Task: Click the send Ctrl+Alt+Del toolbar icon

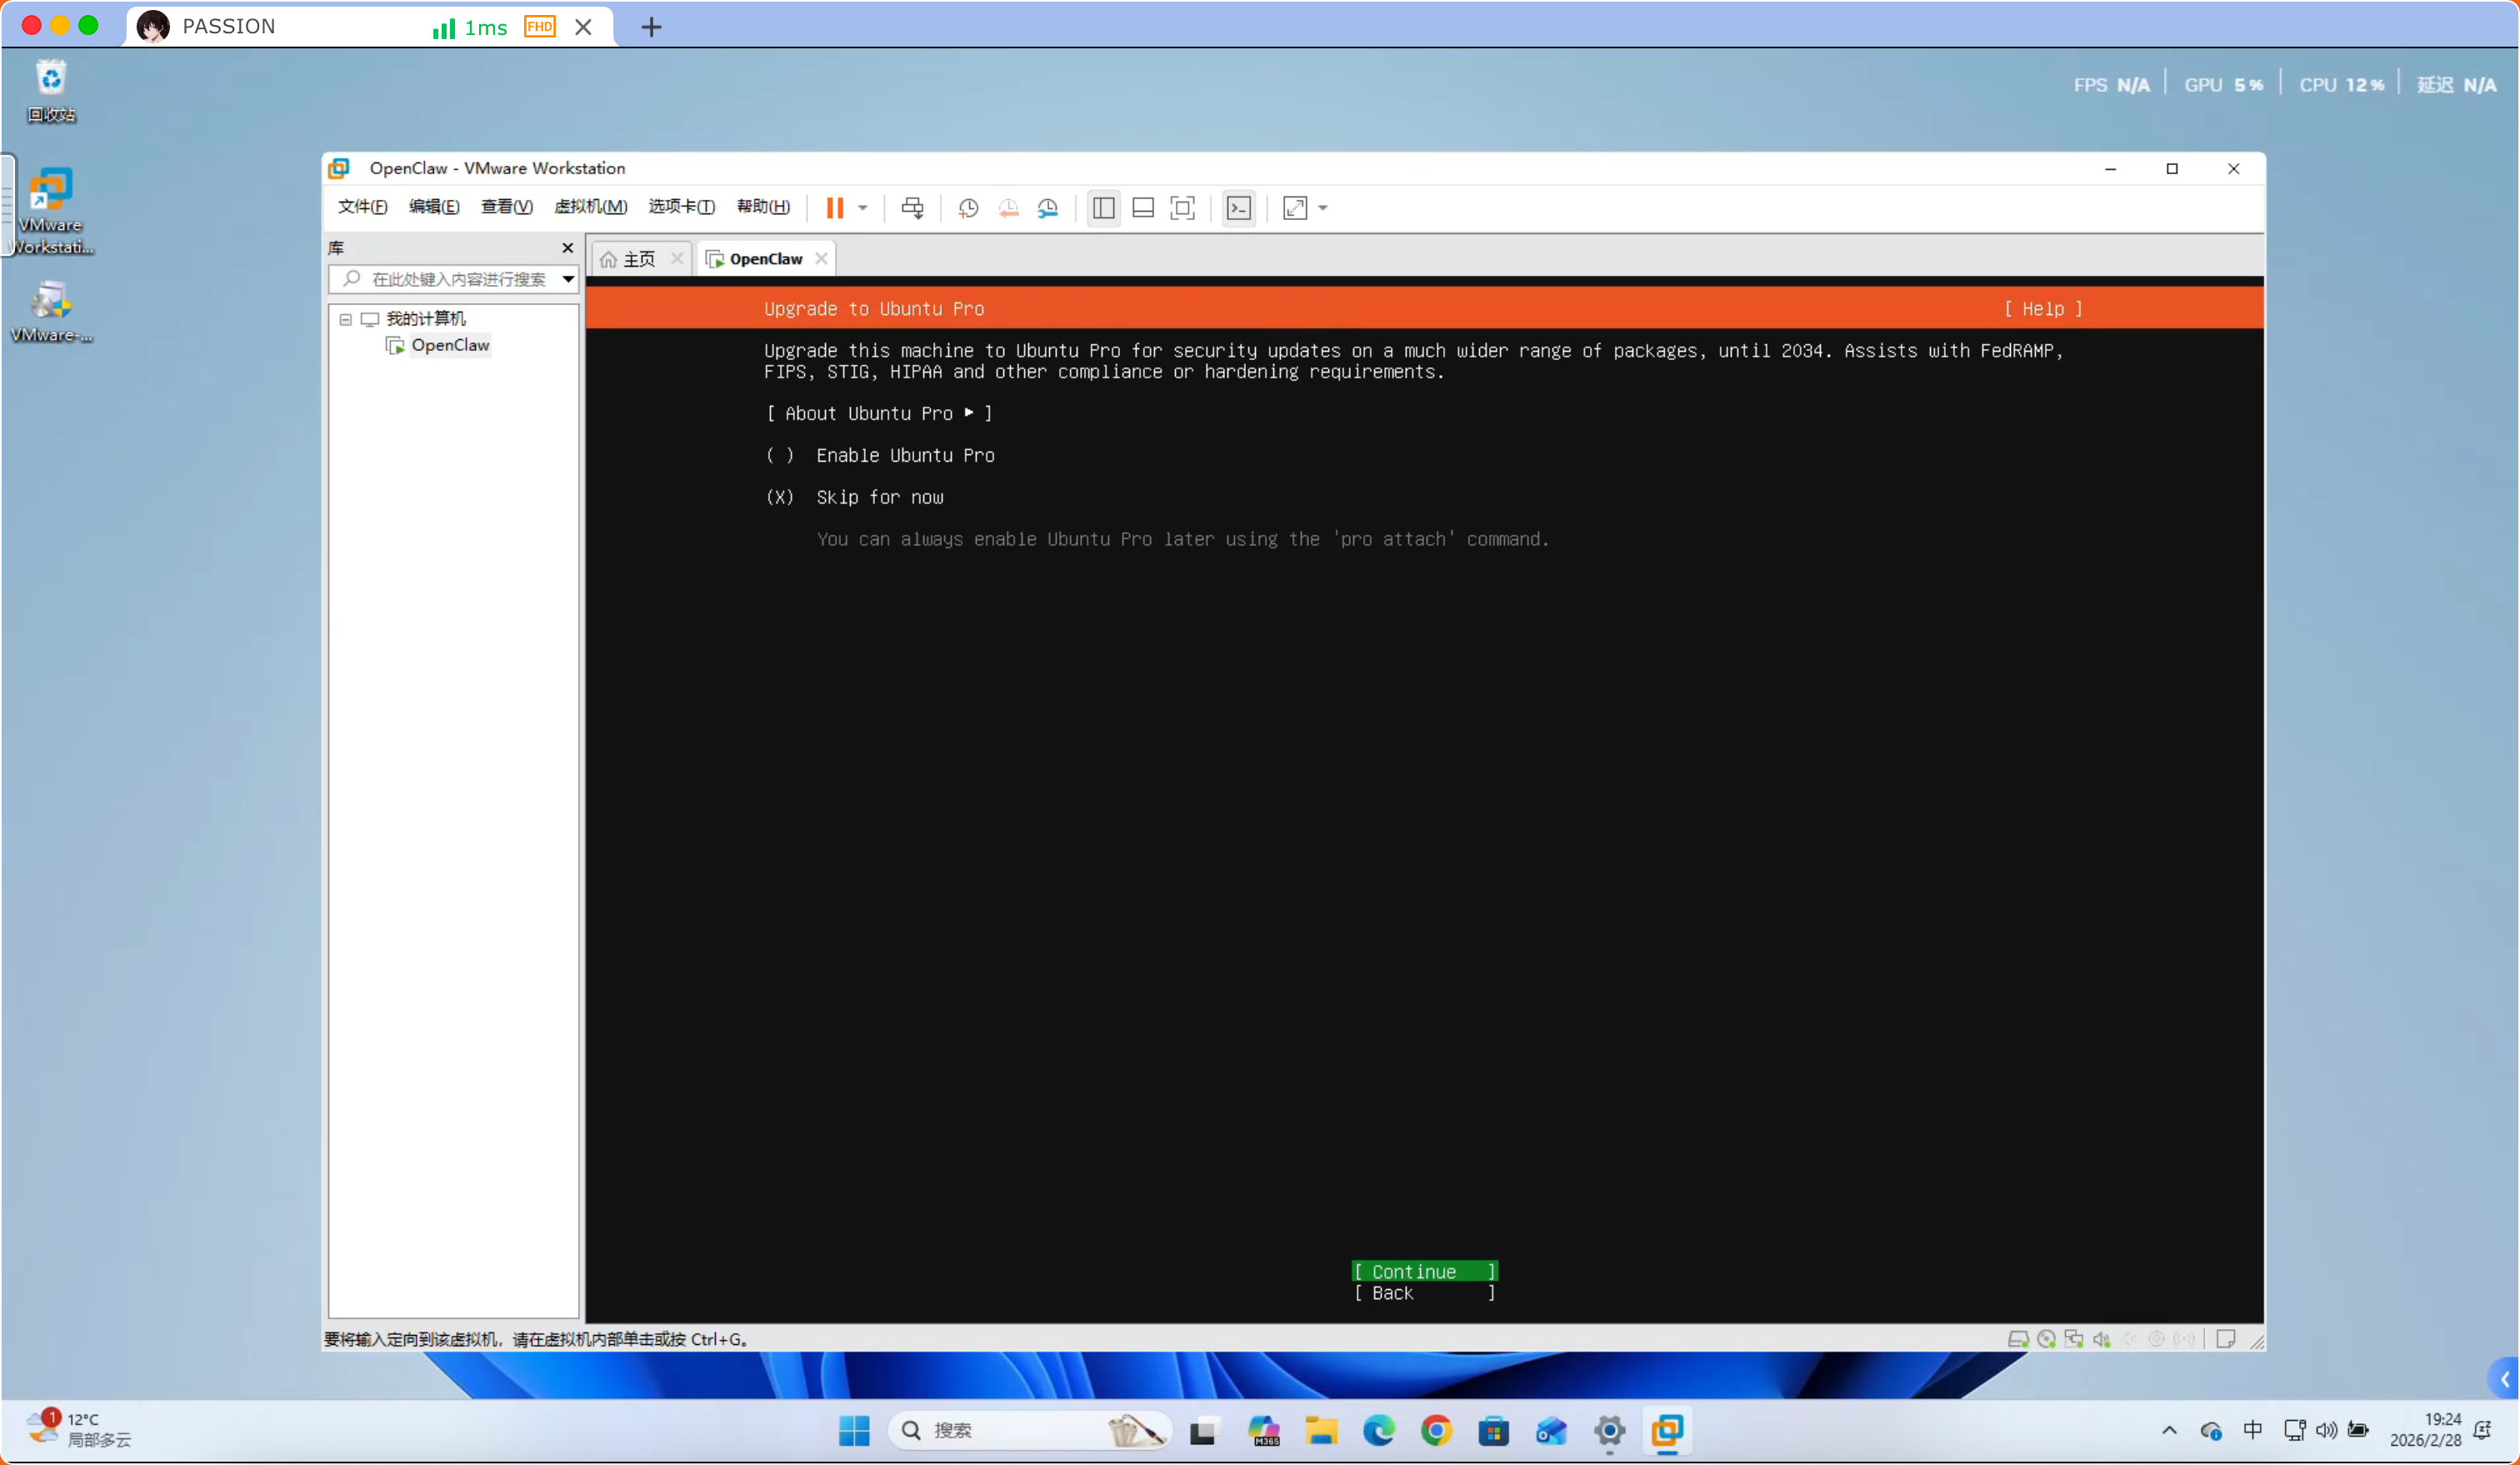Action: tap(912, 208)
